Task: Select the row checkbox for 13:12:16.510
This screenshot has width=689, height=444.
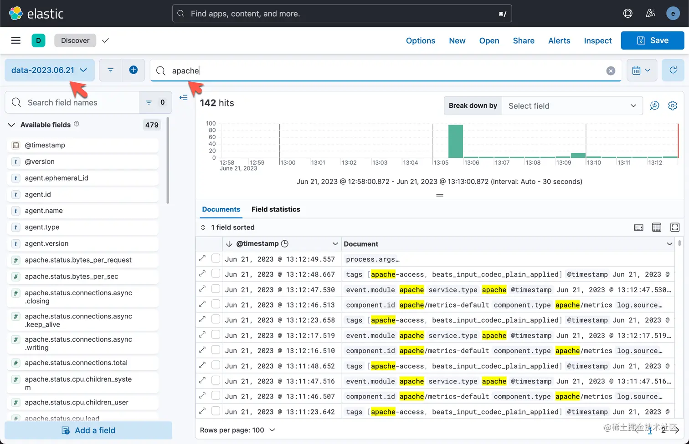Action: pyautogui.click(x=216, y=350)
